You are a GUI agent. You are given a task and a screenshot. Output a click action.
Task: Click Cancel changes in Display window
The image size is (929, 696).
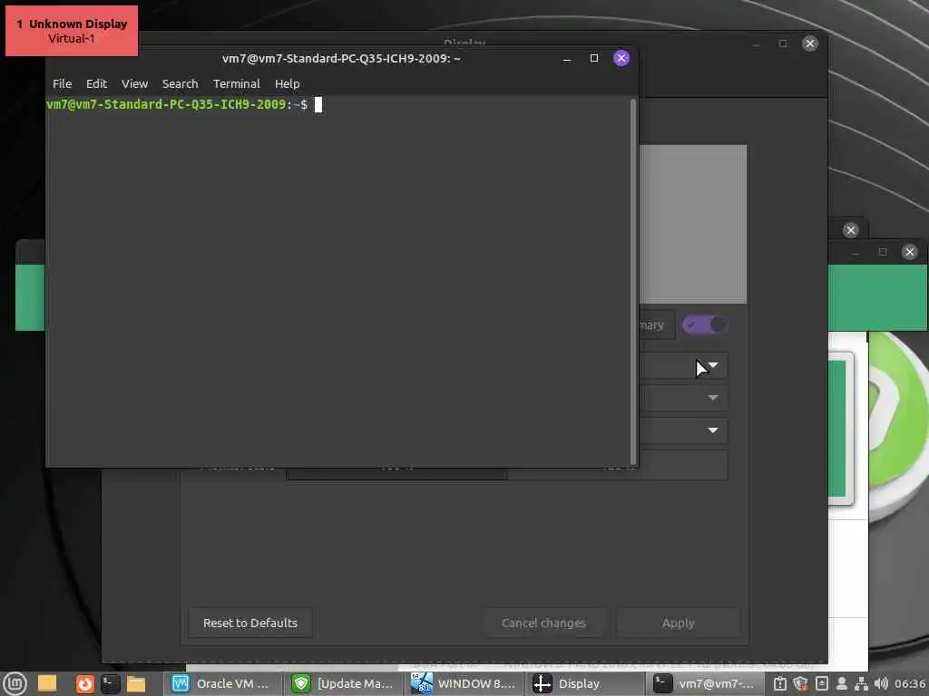[544, 623]
